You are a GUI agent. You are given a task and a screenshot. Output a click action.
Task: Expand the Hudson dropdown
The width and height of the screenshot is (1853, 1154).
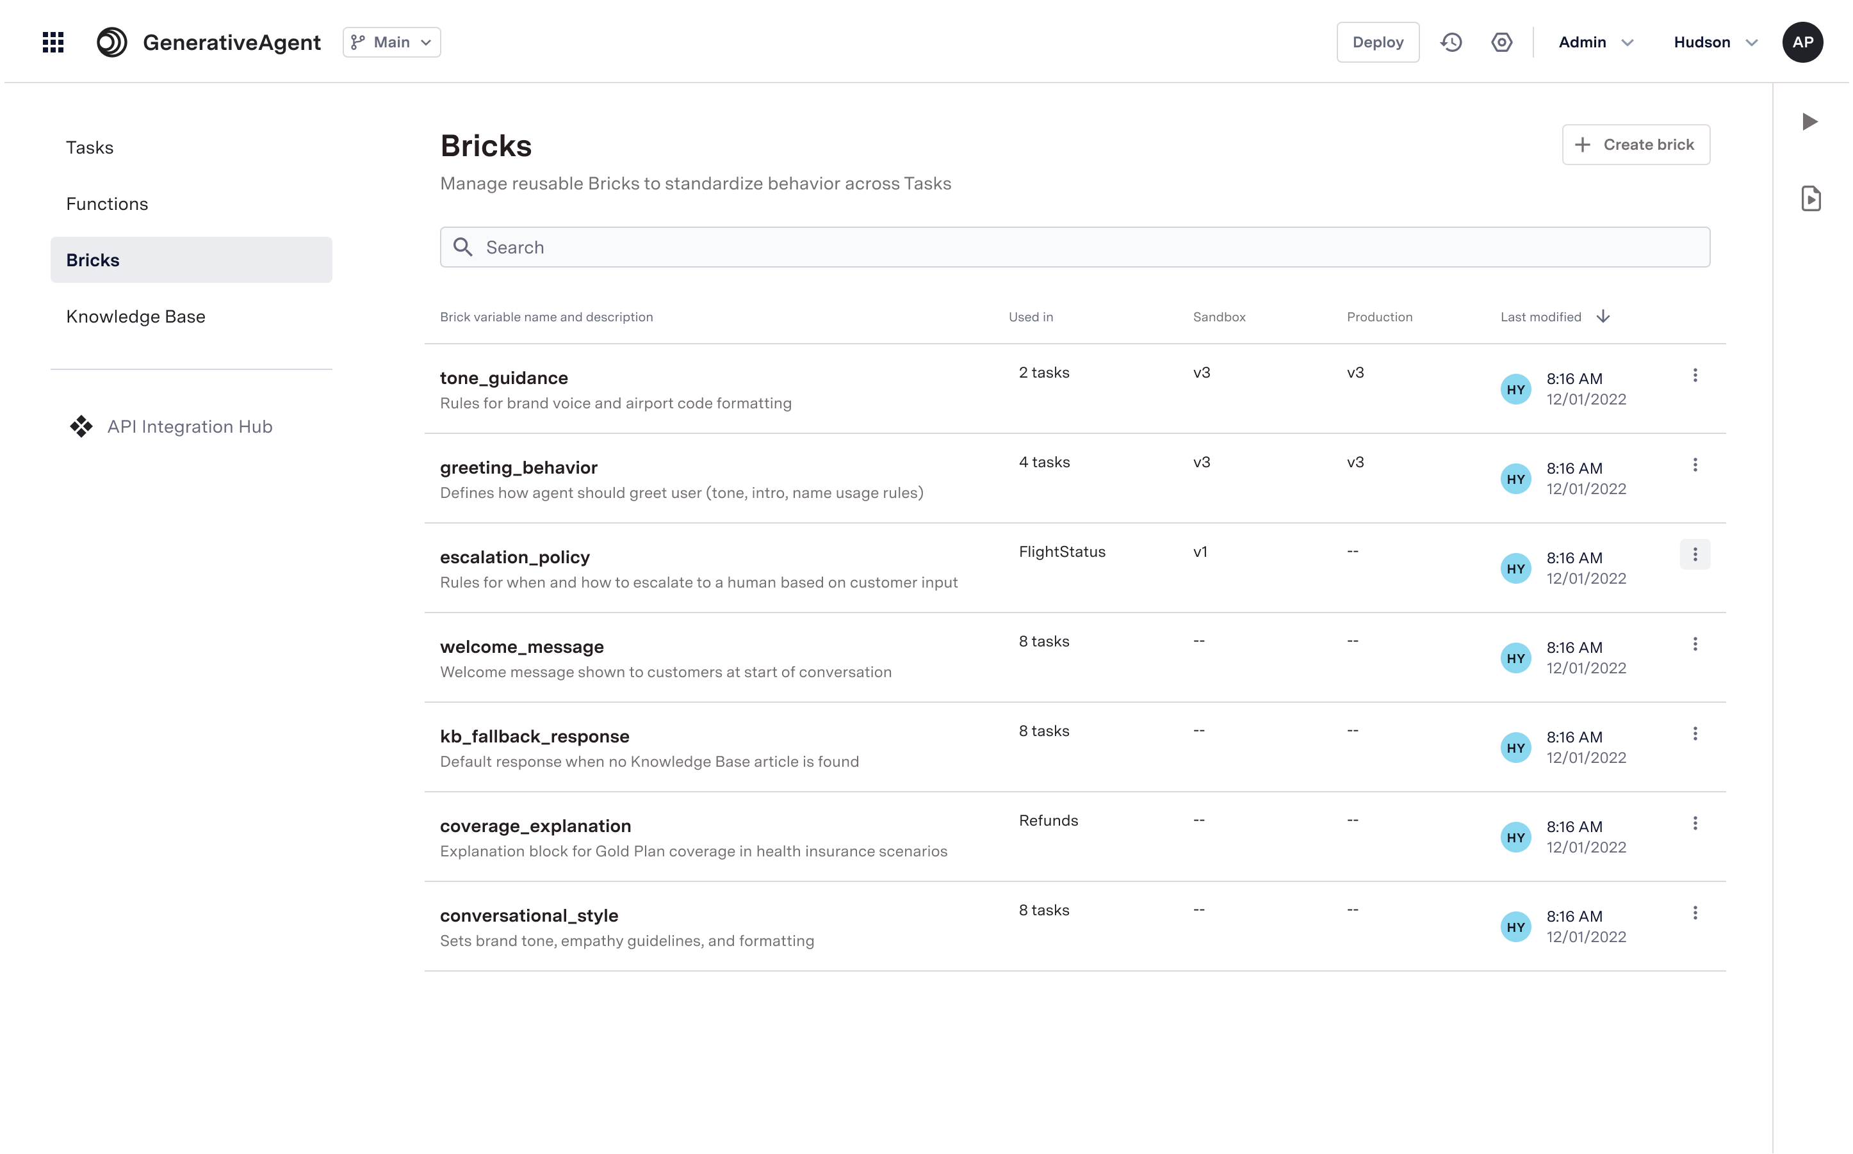(x=1715, y=42)
